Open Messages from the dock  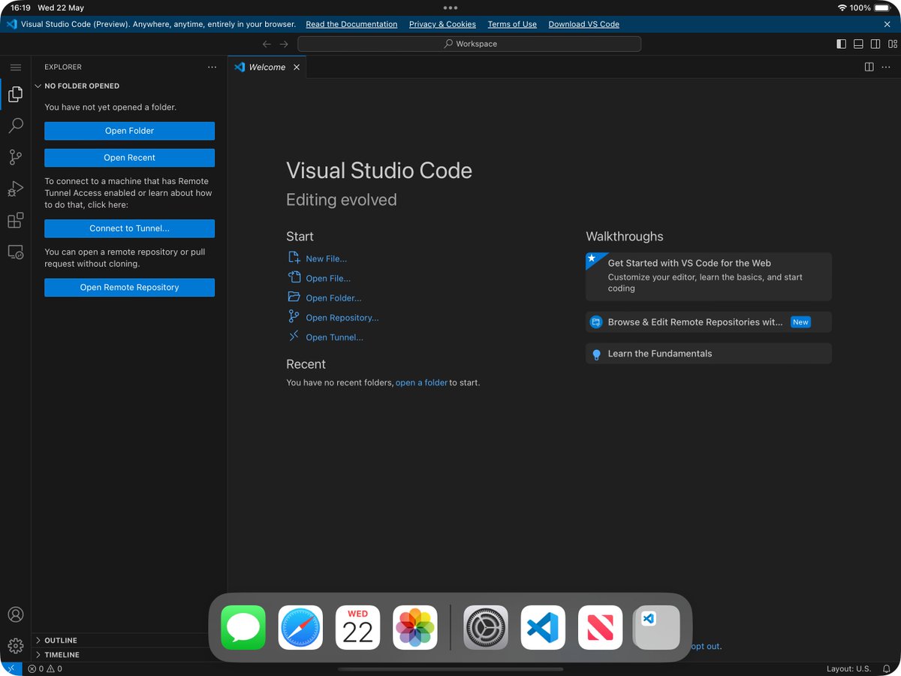pos(243,627)
